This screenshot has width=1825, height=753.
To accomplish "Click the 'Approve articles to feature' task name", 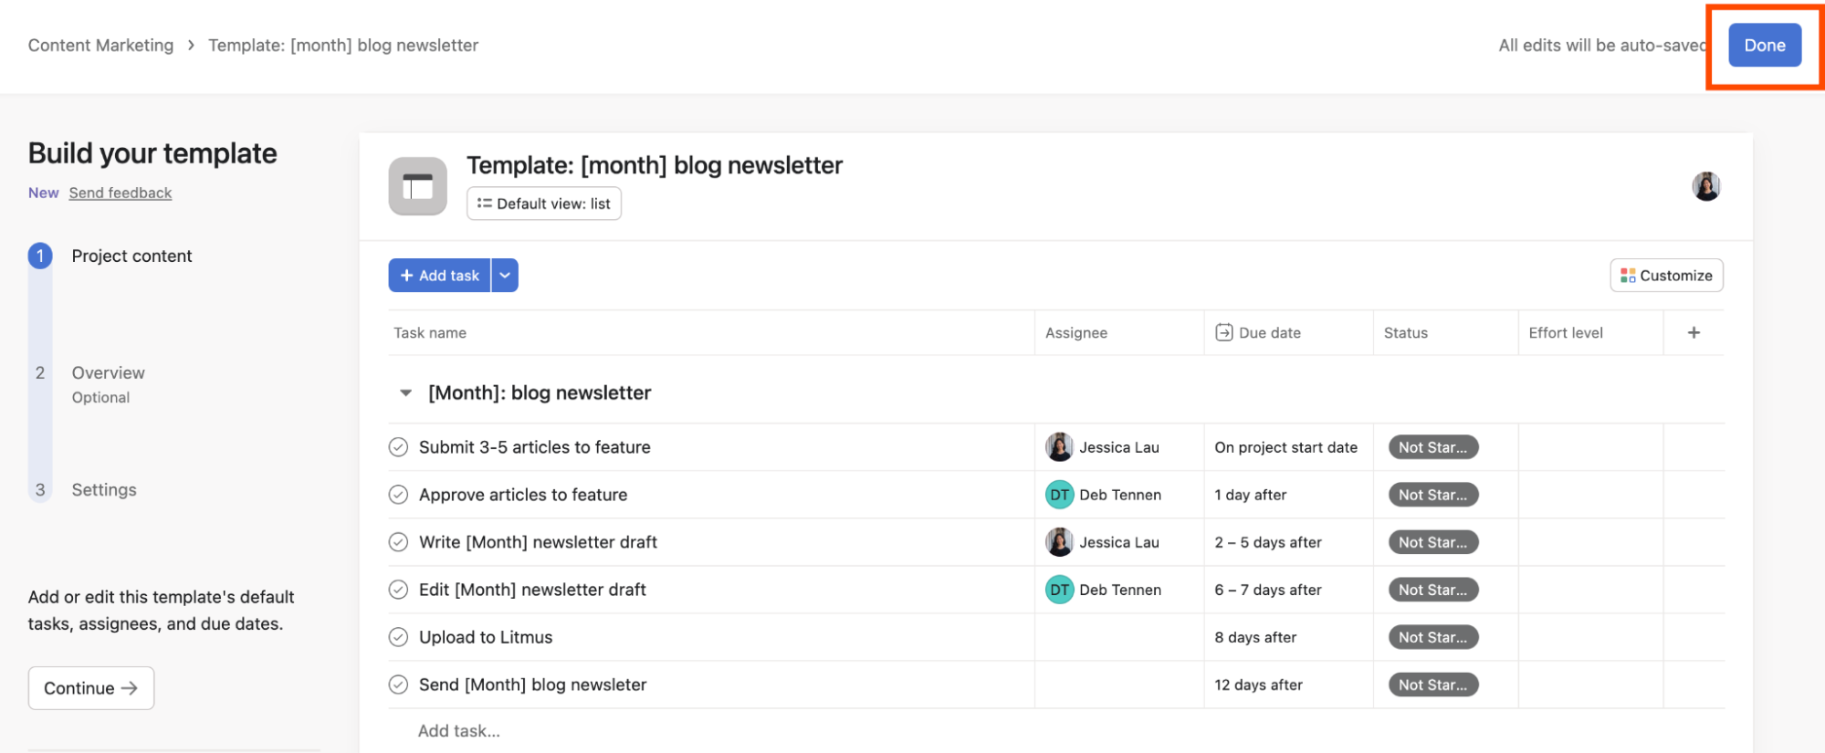I will coord(523,495).
